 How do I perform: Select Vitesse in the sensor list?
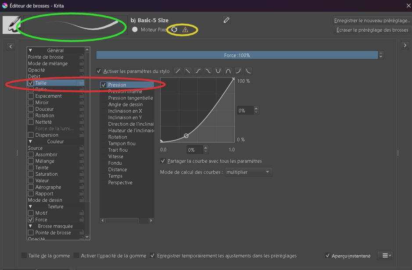[x=116, y=156]
